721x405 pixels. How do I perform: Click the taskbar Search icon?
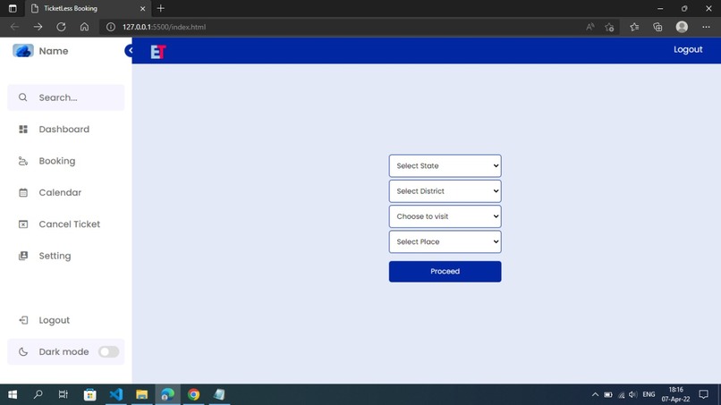pos(38,394)
